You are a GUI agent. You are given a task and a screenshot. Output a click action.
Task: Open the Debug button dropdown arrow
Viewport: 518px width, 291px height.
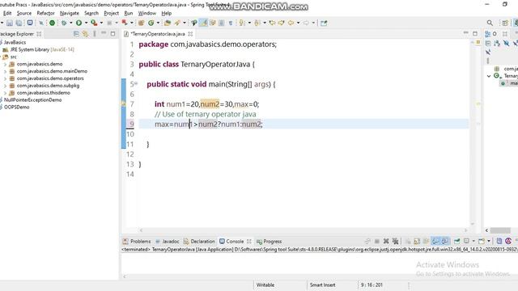pyautogui.click(x=70, y=23)
